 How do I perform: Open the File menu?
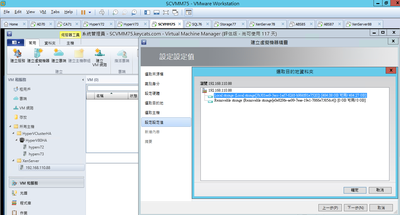7,12
